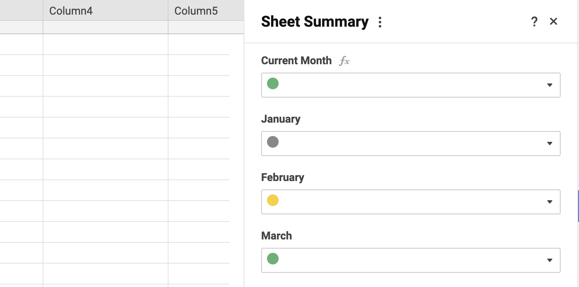This screenshot has height=287, width=579.
Task: Click the yellow status dot in February
Action: click(273, 200)
